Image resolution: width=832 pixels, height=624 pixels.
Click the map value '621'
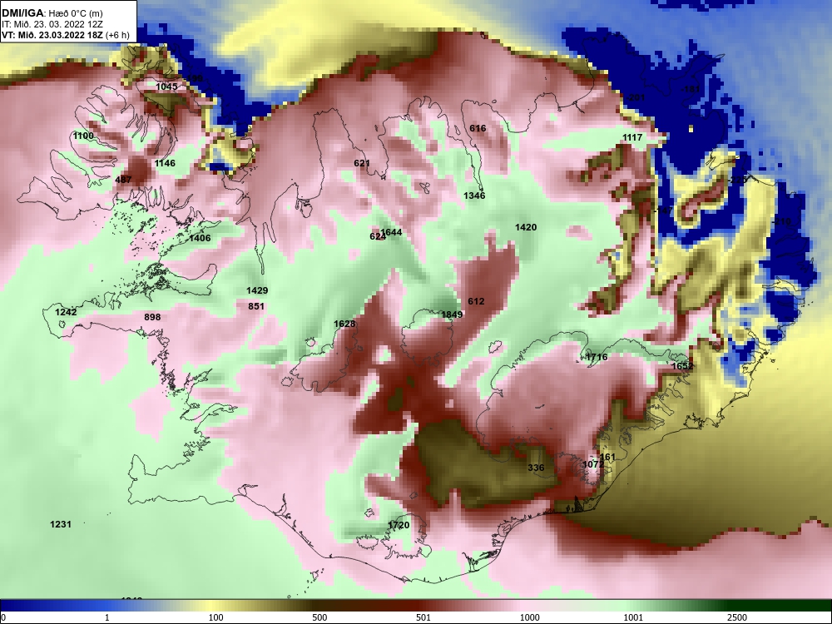[362, 163]
